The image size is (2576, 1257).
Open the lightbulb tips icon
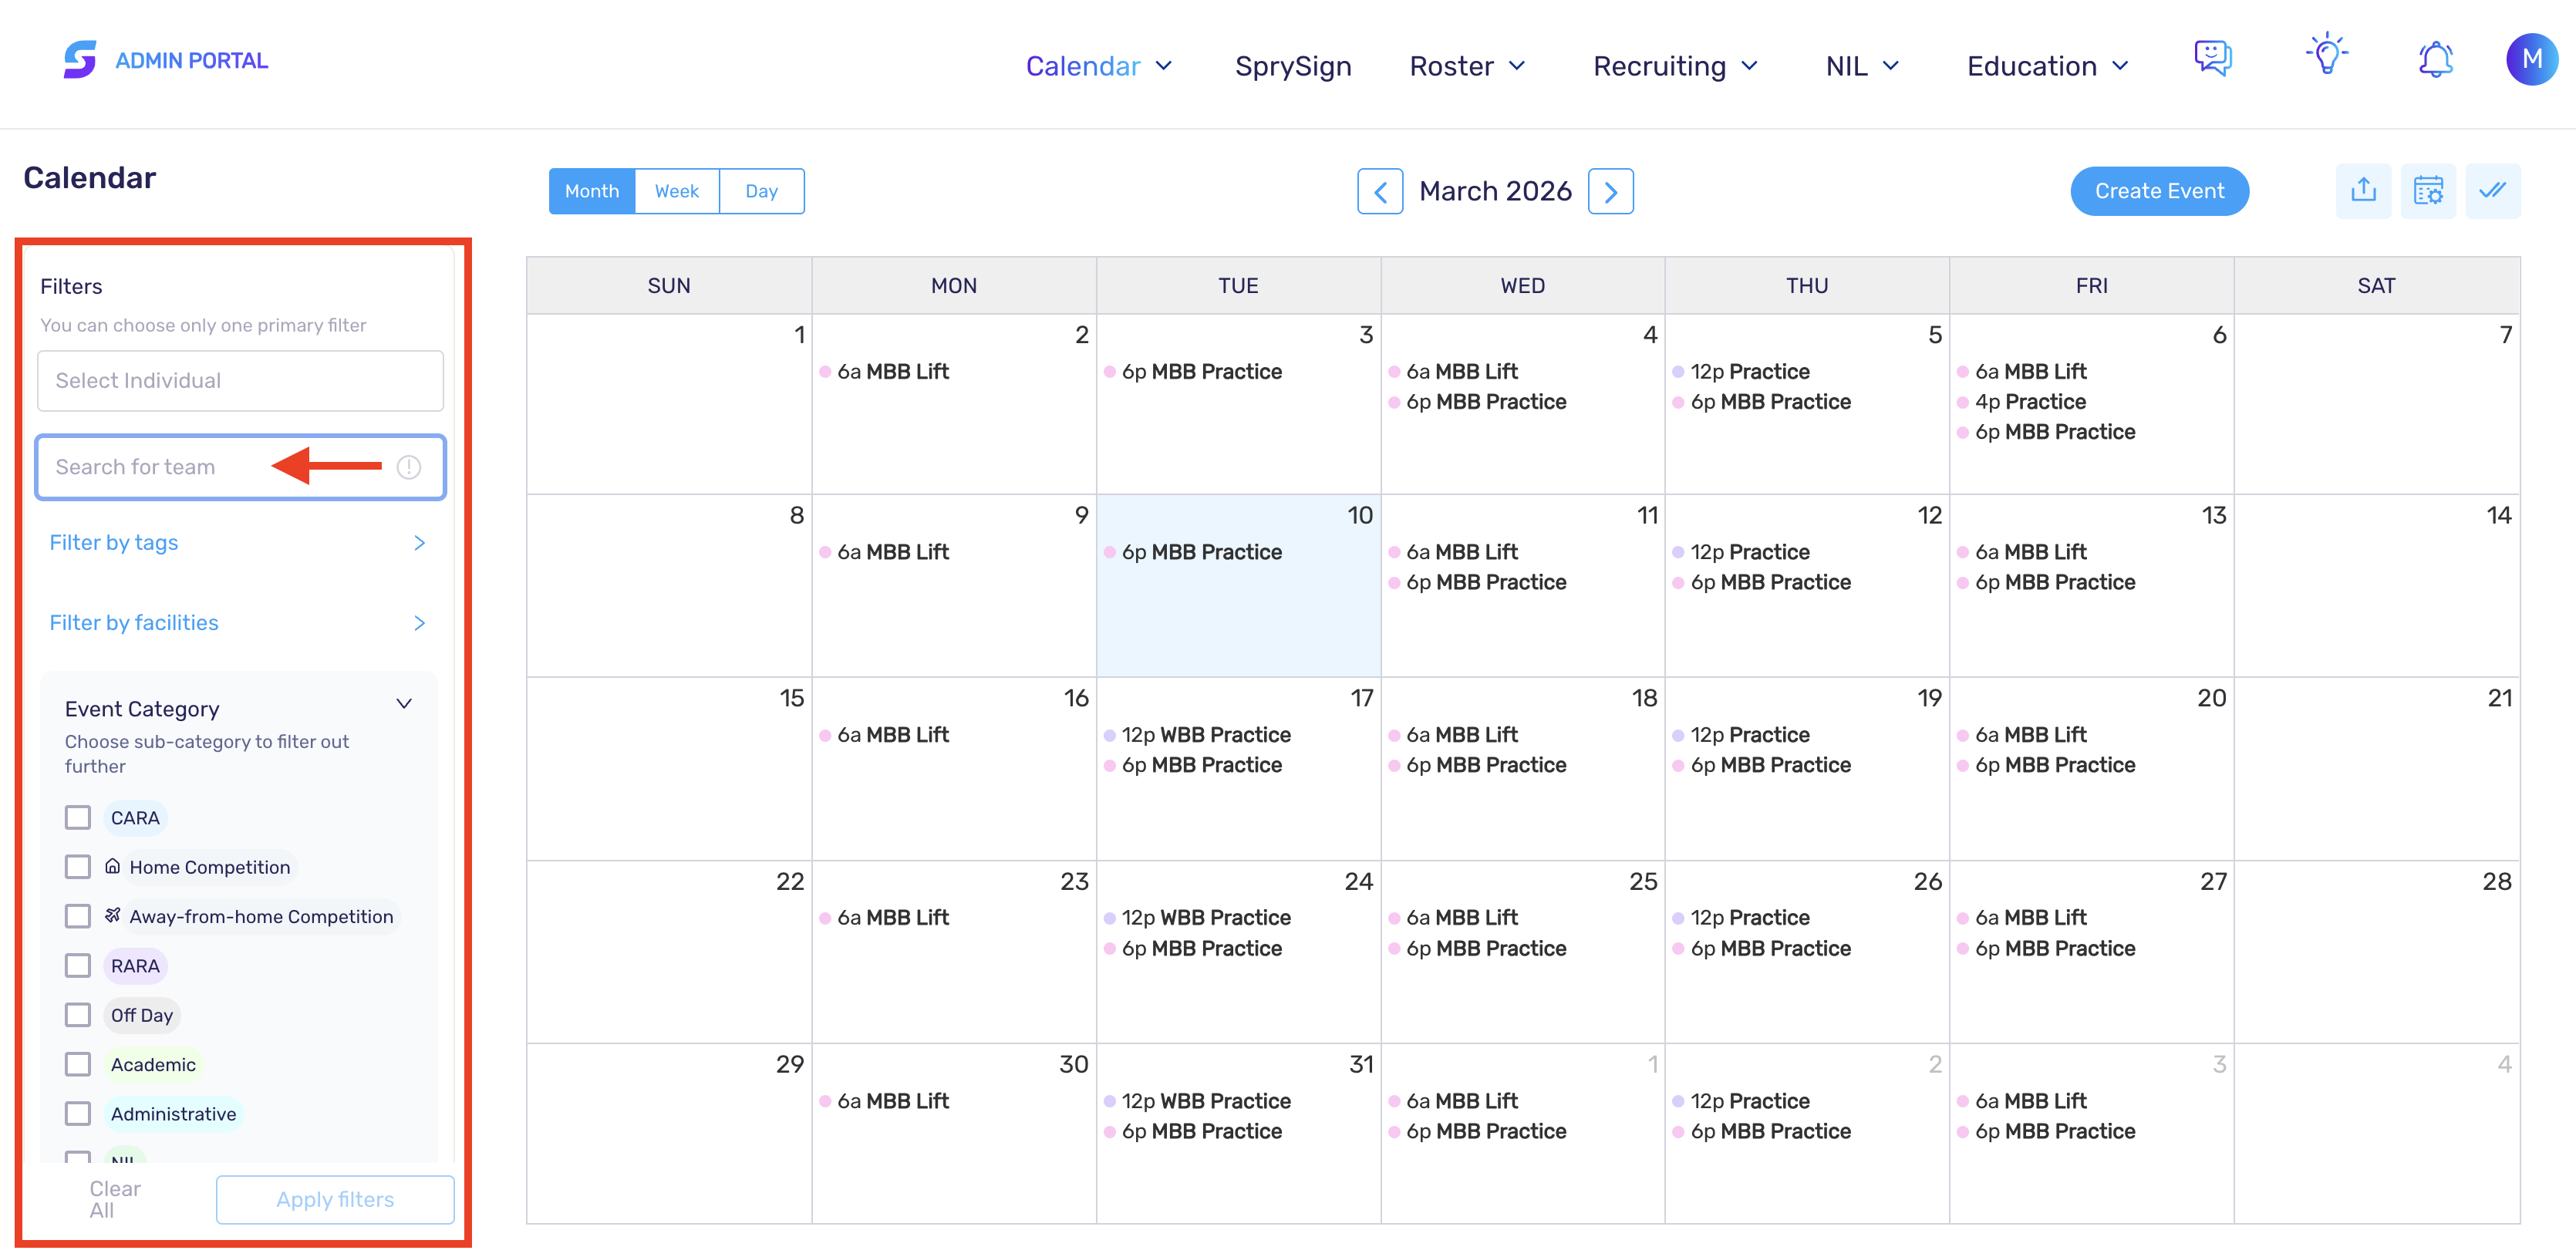click(x=2327, y=54)
